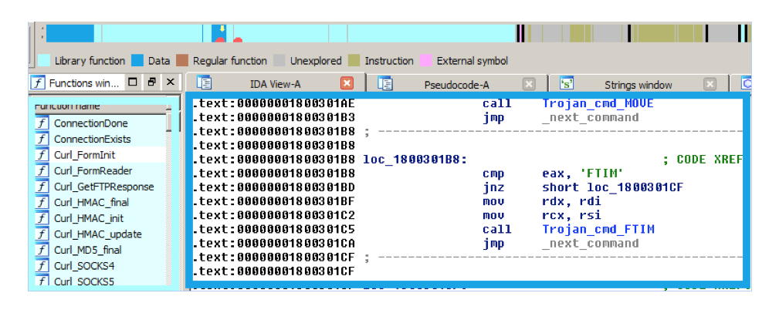Click function icon beside ConnectionExists
The width and height of the screenshot is (779, 330).
tap(42, 139)
